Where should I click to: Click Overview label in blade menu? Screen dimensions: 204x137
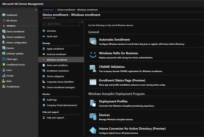pos(51,31)
